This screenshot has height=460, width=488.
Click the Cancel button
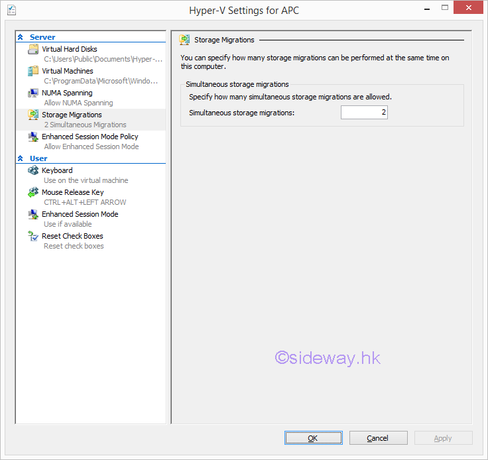(378, 438)
